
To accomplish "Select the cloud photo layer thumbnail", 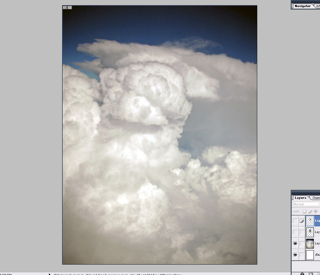I will (x=310, y=244).
